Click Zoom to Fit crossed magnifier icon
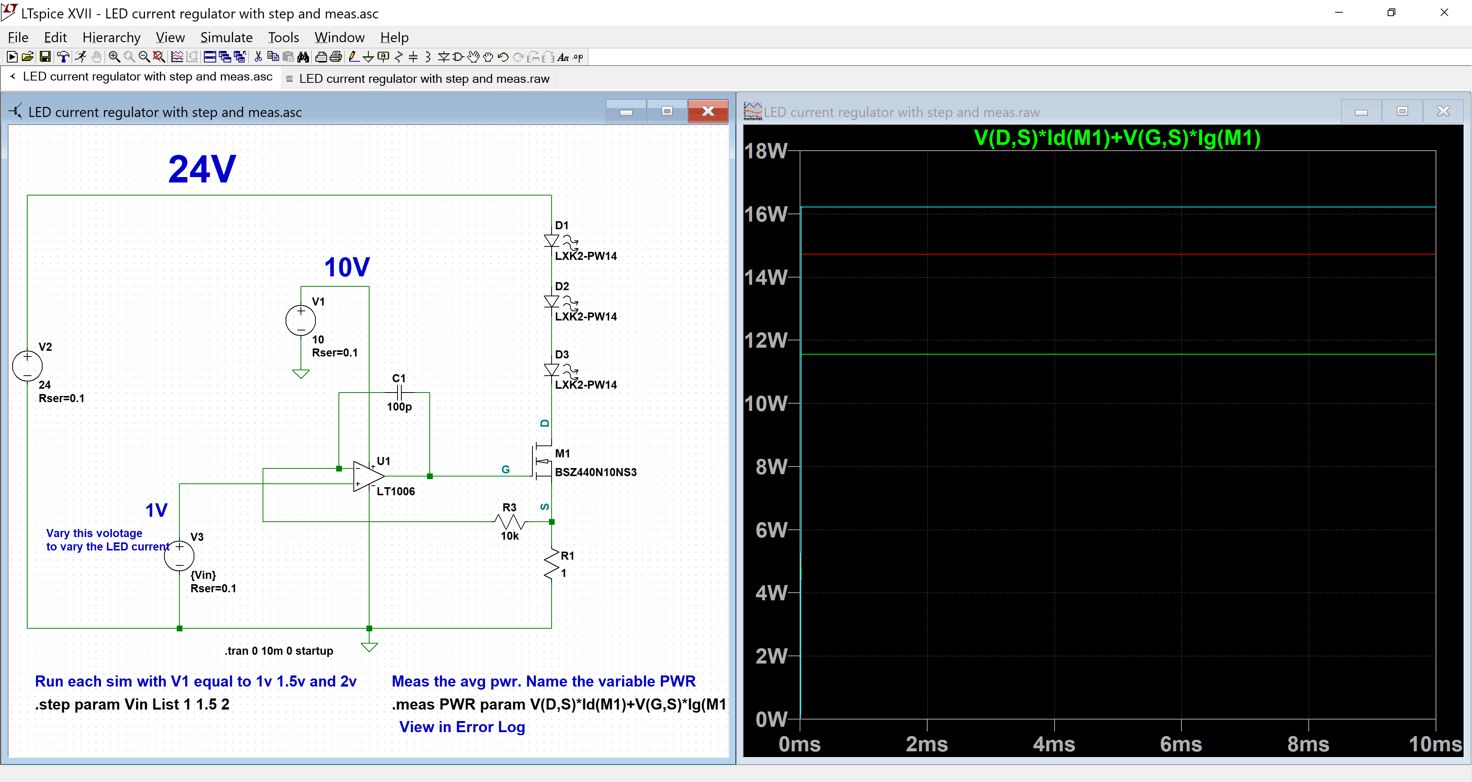 pyautogui.click(x=159, y=57)
